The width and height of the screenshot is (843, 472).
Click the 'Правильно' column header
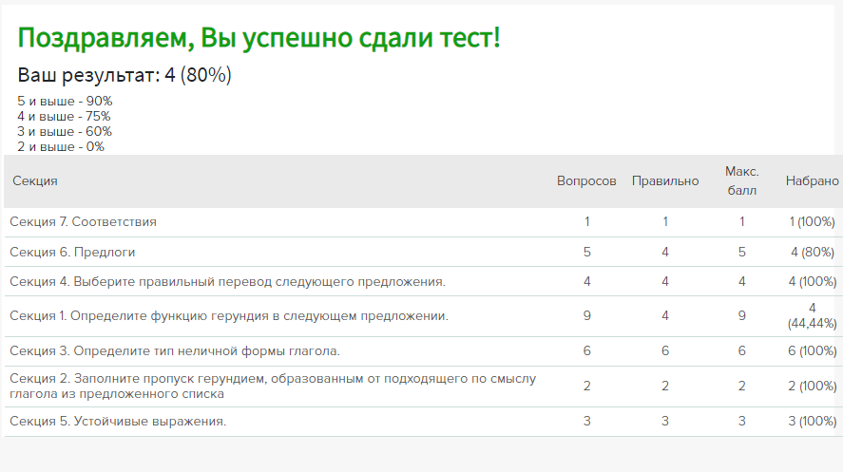tap(665, 180)
